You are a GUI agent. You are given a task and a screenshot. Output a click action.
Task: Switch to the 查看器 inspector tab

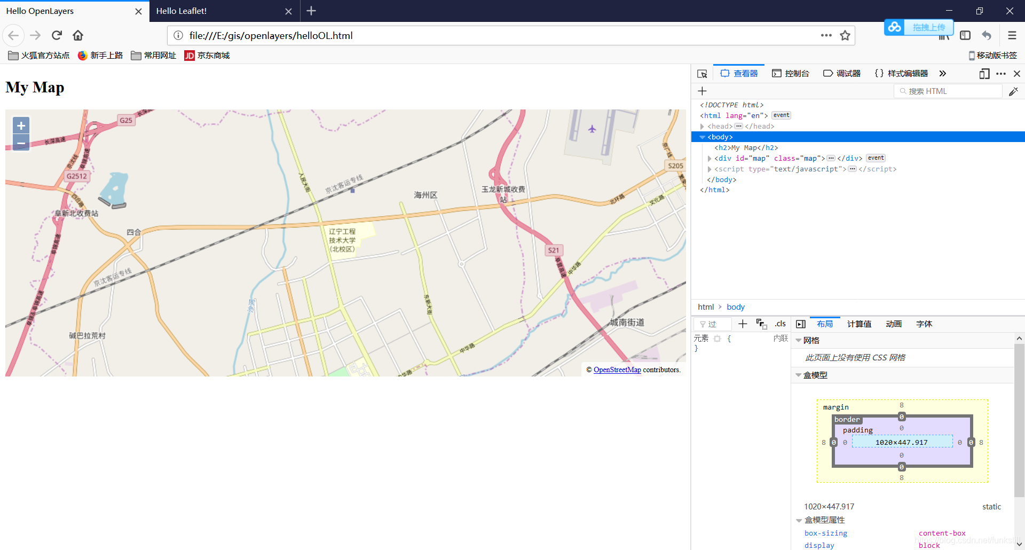tap(739, 74)
